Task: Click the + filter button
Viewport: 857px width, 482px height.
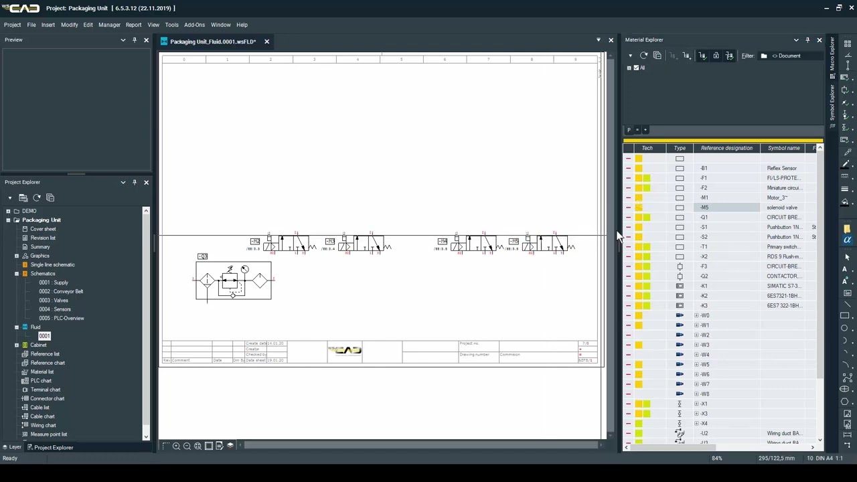Action: 645,130
